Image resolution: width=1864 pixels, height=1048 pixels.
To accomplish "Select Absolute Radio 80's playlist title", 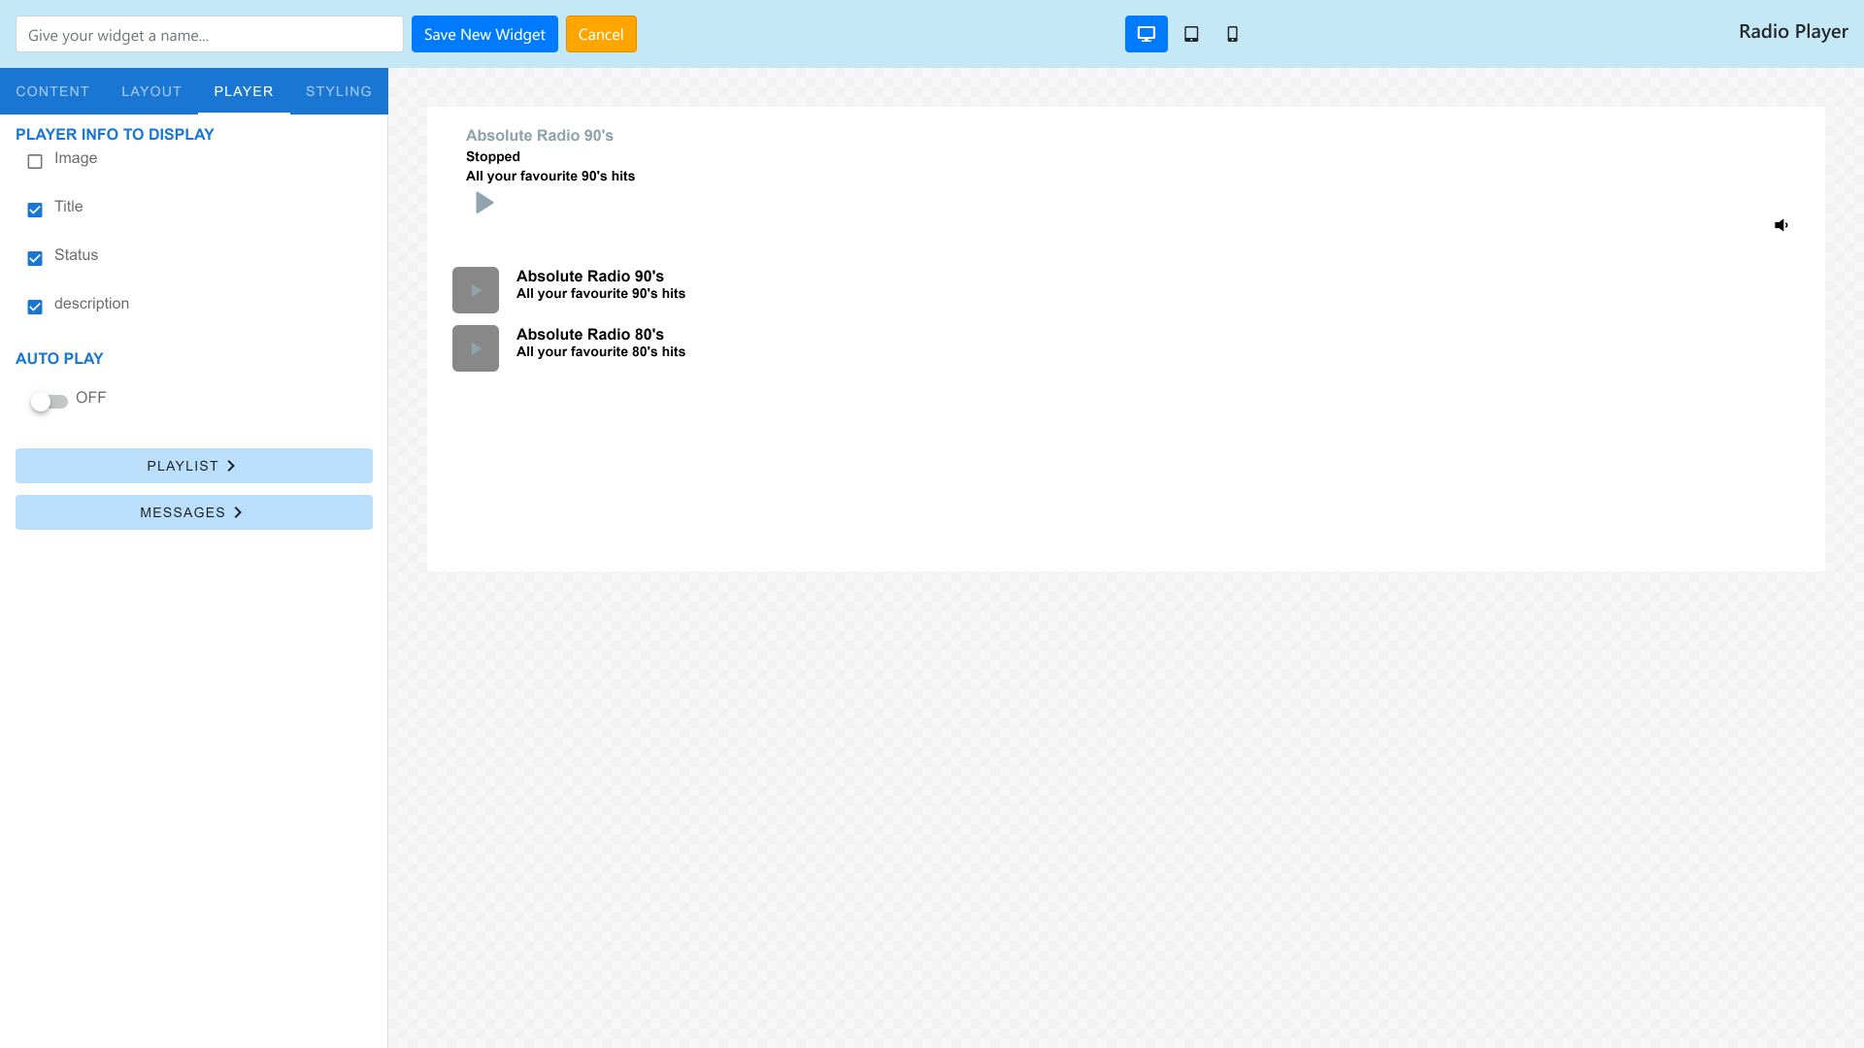I will click(x=590, y=335).
